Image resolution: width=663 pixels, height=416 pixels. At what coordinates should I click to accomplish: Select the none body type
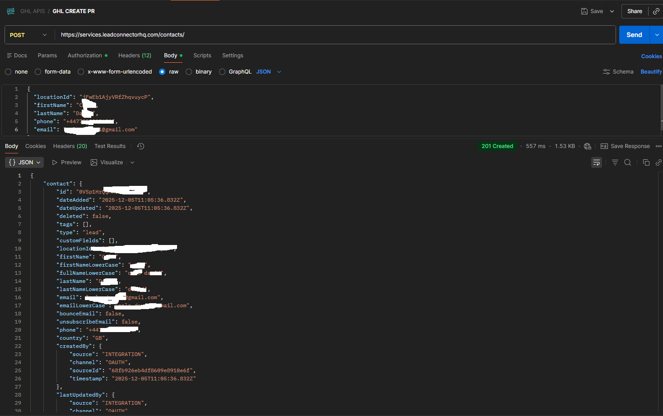coord(8,72)
